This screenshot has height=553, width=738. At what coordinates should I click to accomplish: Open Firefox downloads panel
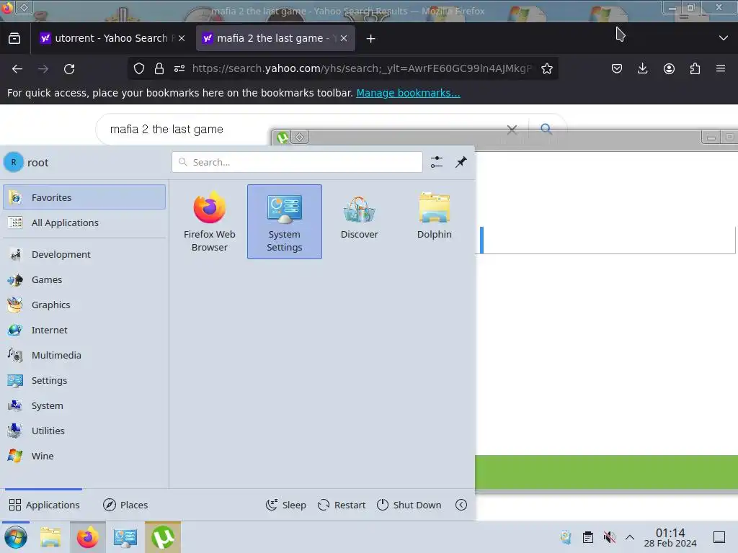tap(642, 68)
